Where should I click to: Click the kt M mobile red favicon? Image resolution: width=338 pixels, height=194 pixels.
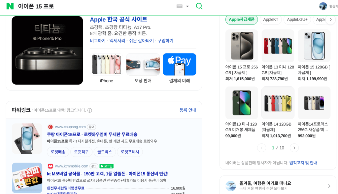tap(50, 166)
